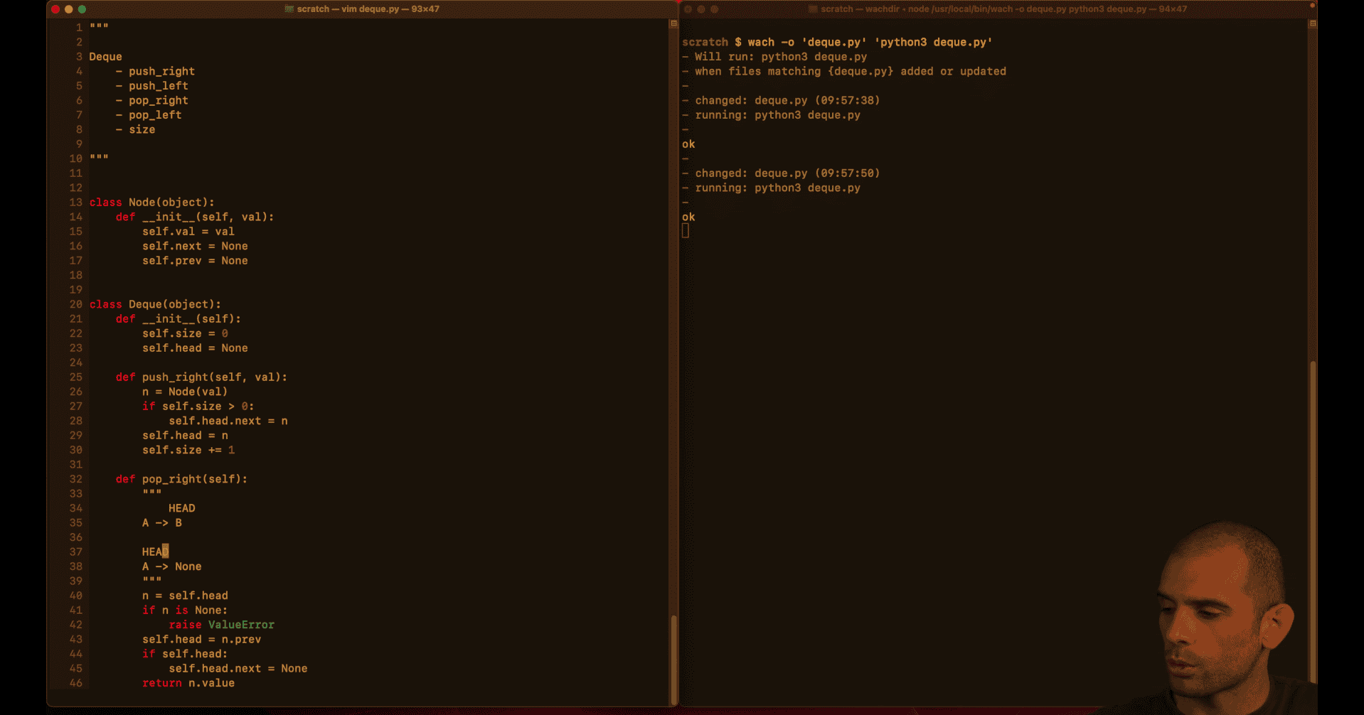
Task: Click the 'raise ValueError' line in vim
Action: [221, 625]
